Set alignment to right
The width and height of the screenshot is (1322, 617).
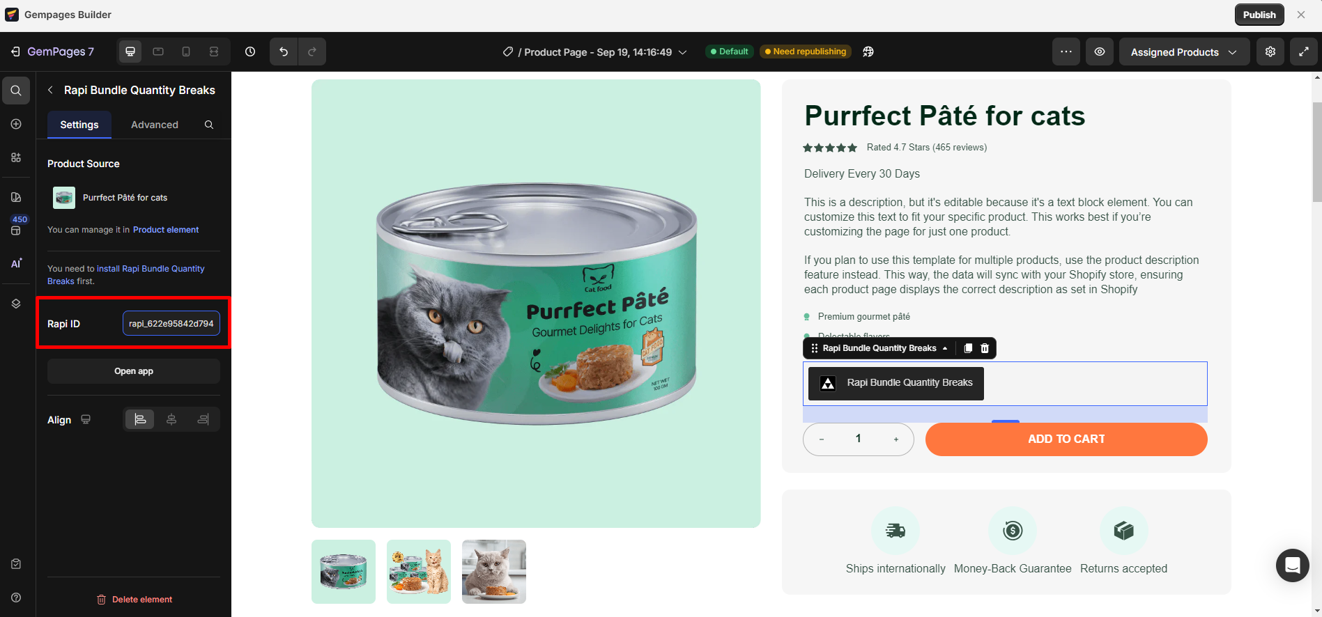coord(203,419)
